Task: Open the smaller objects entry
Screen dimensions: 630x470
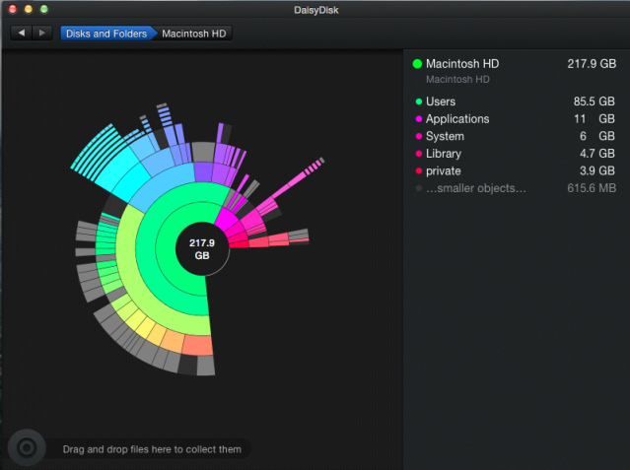Action: click(515, 188)
